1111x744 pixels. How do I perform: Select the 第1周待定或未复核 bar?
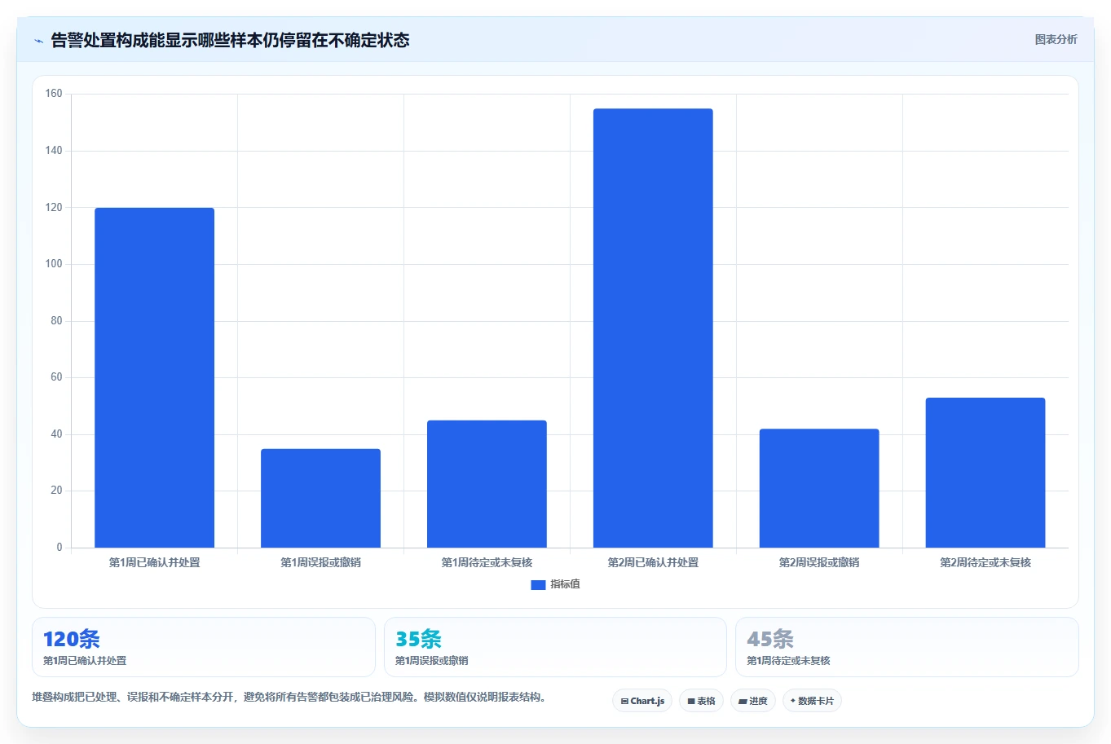pos(487,484)
